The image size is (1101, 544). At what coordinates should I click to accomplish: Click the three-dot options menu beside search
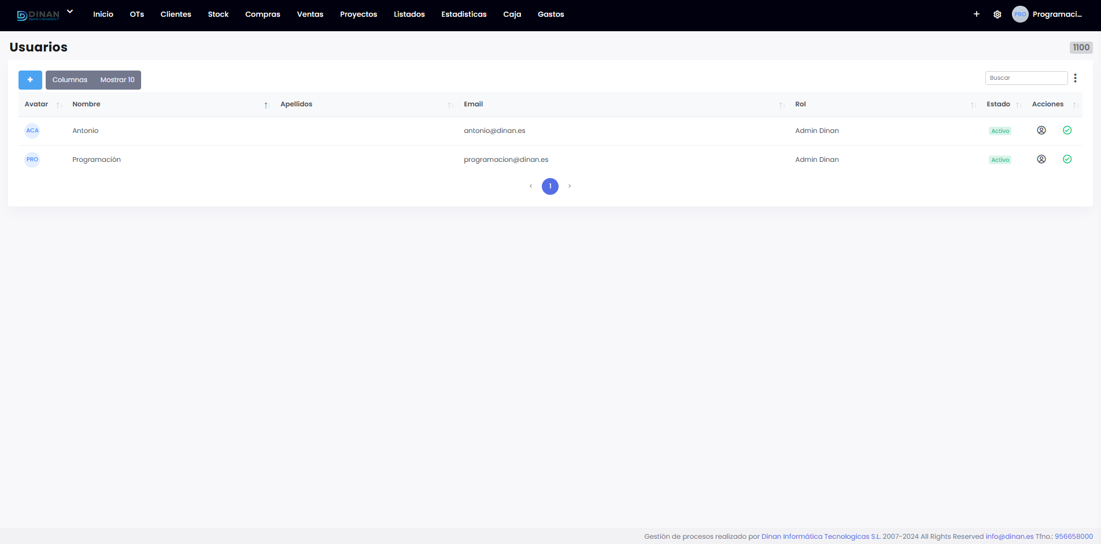click(x=1075, y=78)
